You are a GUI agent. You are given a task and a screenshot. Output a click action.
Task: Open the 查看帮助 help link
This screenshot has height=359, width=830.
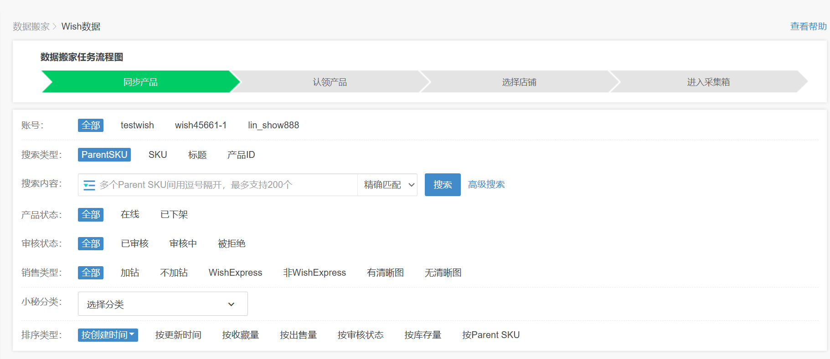[x=808, y=26]
